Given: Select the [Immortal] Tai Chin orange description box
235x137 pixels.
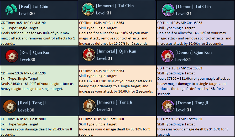Looking at the screenshot, I should coord(117,33).
